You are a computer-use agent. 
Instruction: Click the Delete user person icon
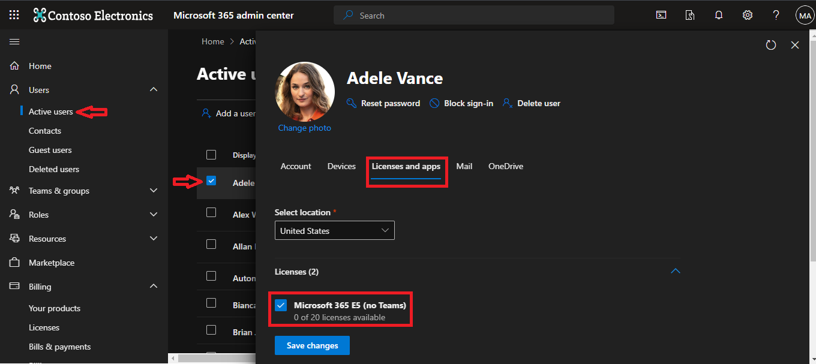pos(508,103)
